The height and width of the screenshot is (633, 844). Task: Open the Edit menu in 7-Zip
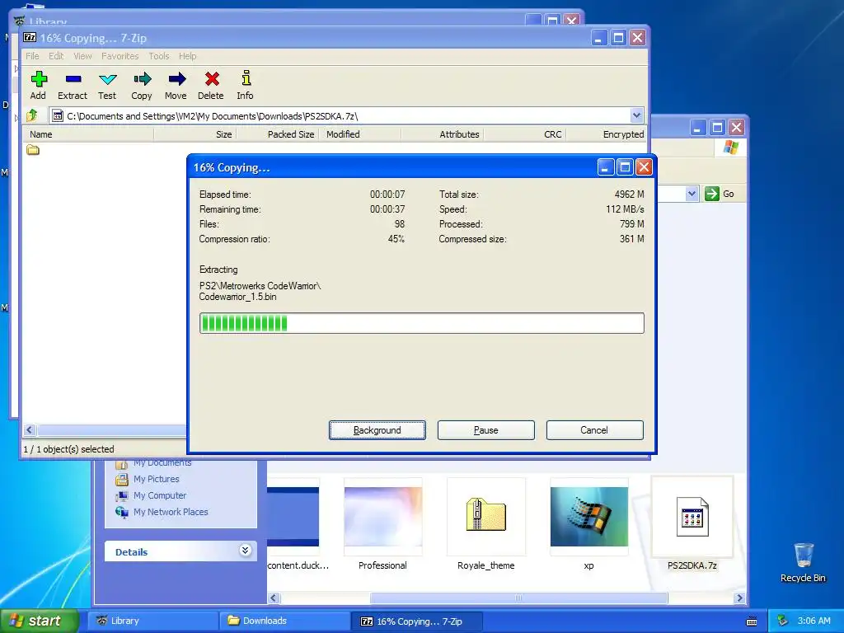tap(56, 56)
